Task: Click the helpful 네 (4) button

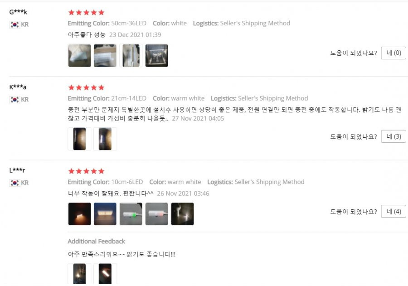Action: 393,211
